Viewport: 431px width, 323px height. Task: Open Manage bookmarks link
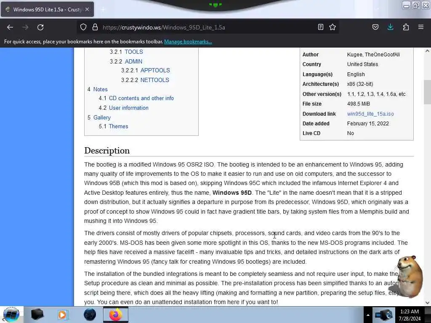tap(188, 42)
